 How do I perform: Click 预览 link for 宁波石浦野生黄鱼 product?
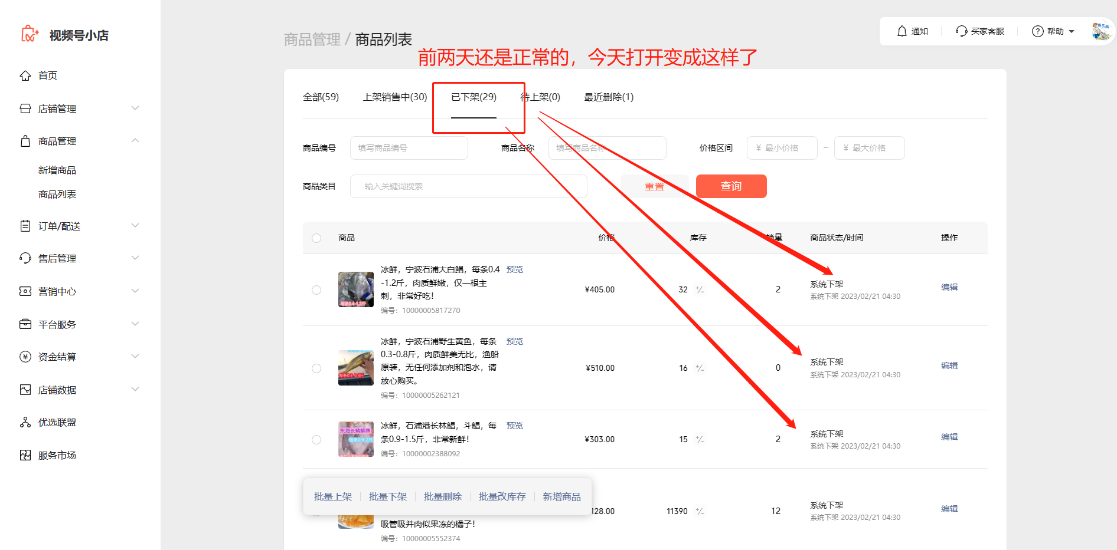point(515,341)
